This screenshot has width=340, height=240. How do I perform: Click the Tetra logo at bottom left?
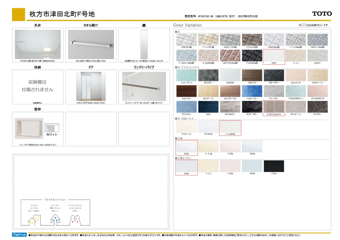click(x=20, y=235)
